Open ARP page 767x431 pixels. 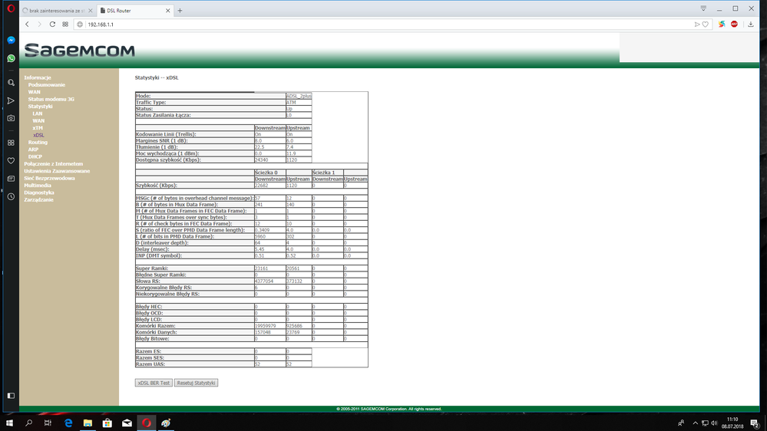point(33,150)
